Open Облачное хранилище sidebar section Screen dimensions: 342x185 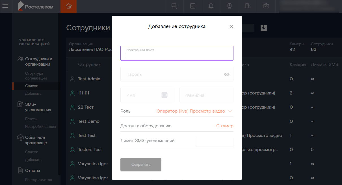point(36,140)
